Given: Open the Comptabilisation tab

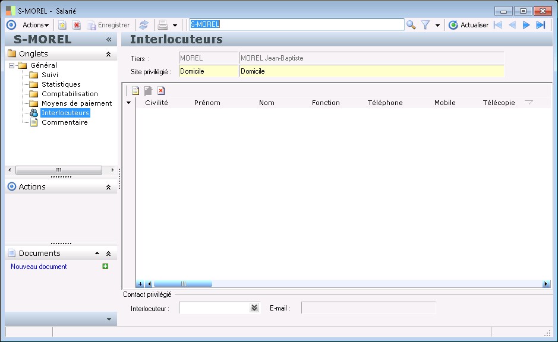Looking at the screenshot, I should point(70,94).
